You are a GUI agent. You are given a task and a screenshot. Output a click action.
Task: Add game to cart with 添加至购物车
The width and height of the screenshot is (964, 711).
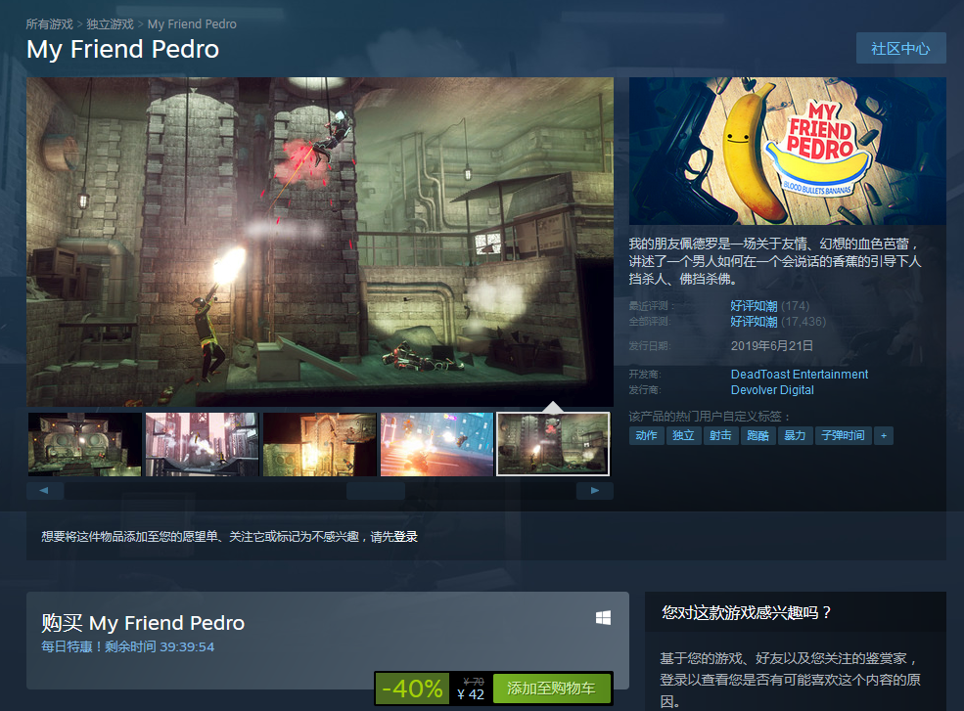551,689
